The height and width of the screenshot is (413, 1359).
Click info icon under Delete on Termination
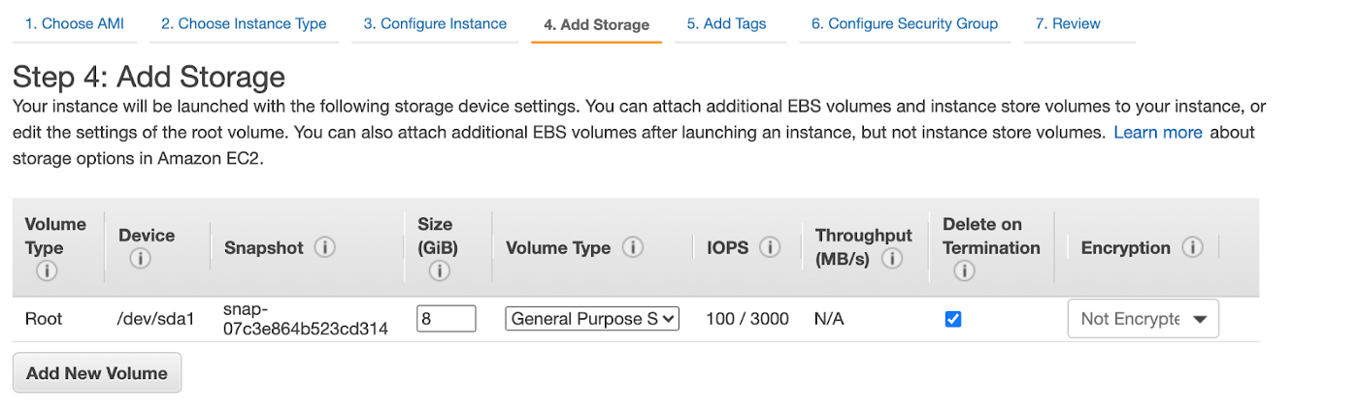tap(964, 271)
